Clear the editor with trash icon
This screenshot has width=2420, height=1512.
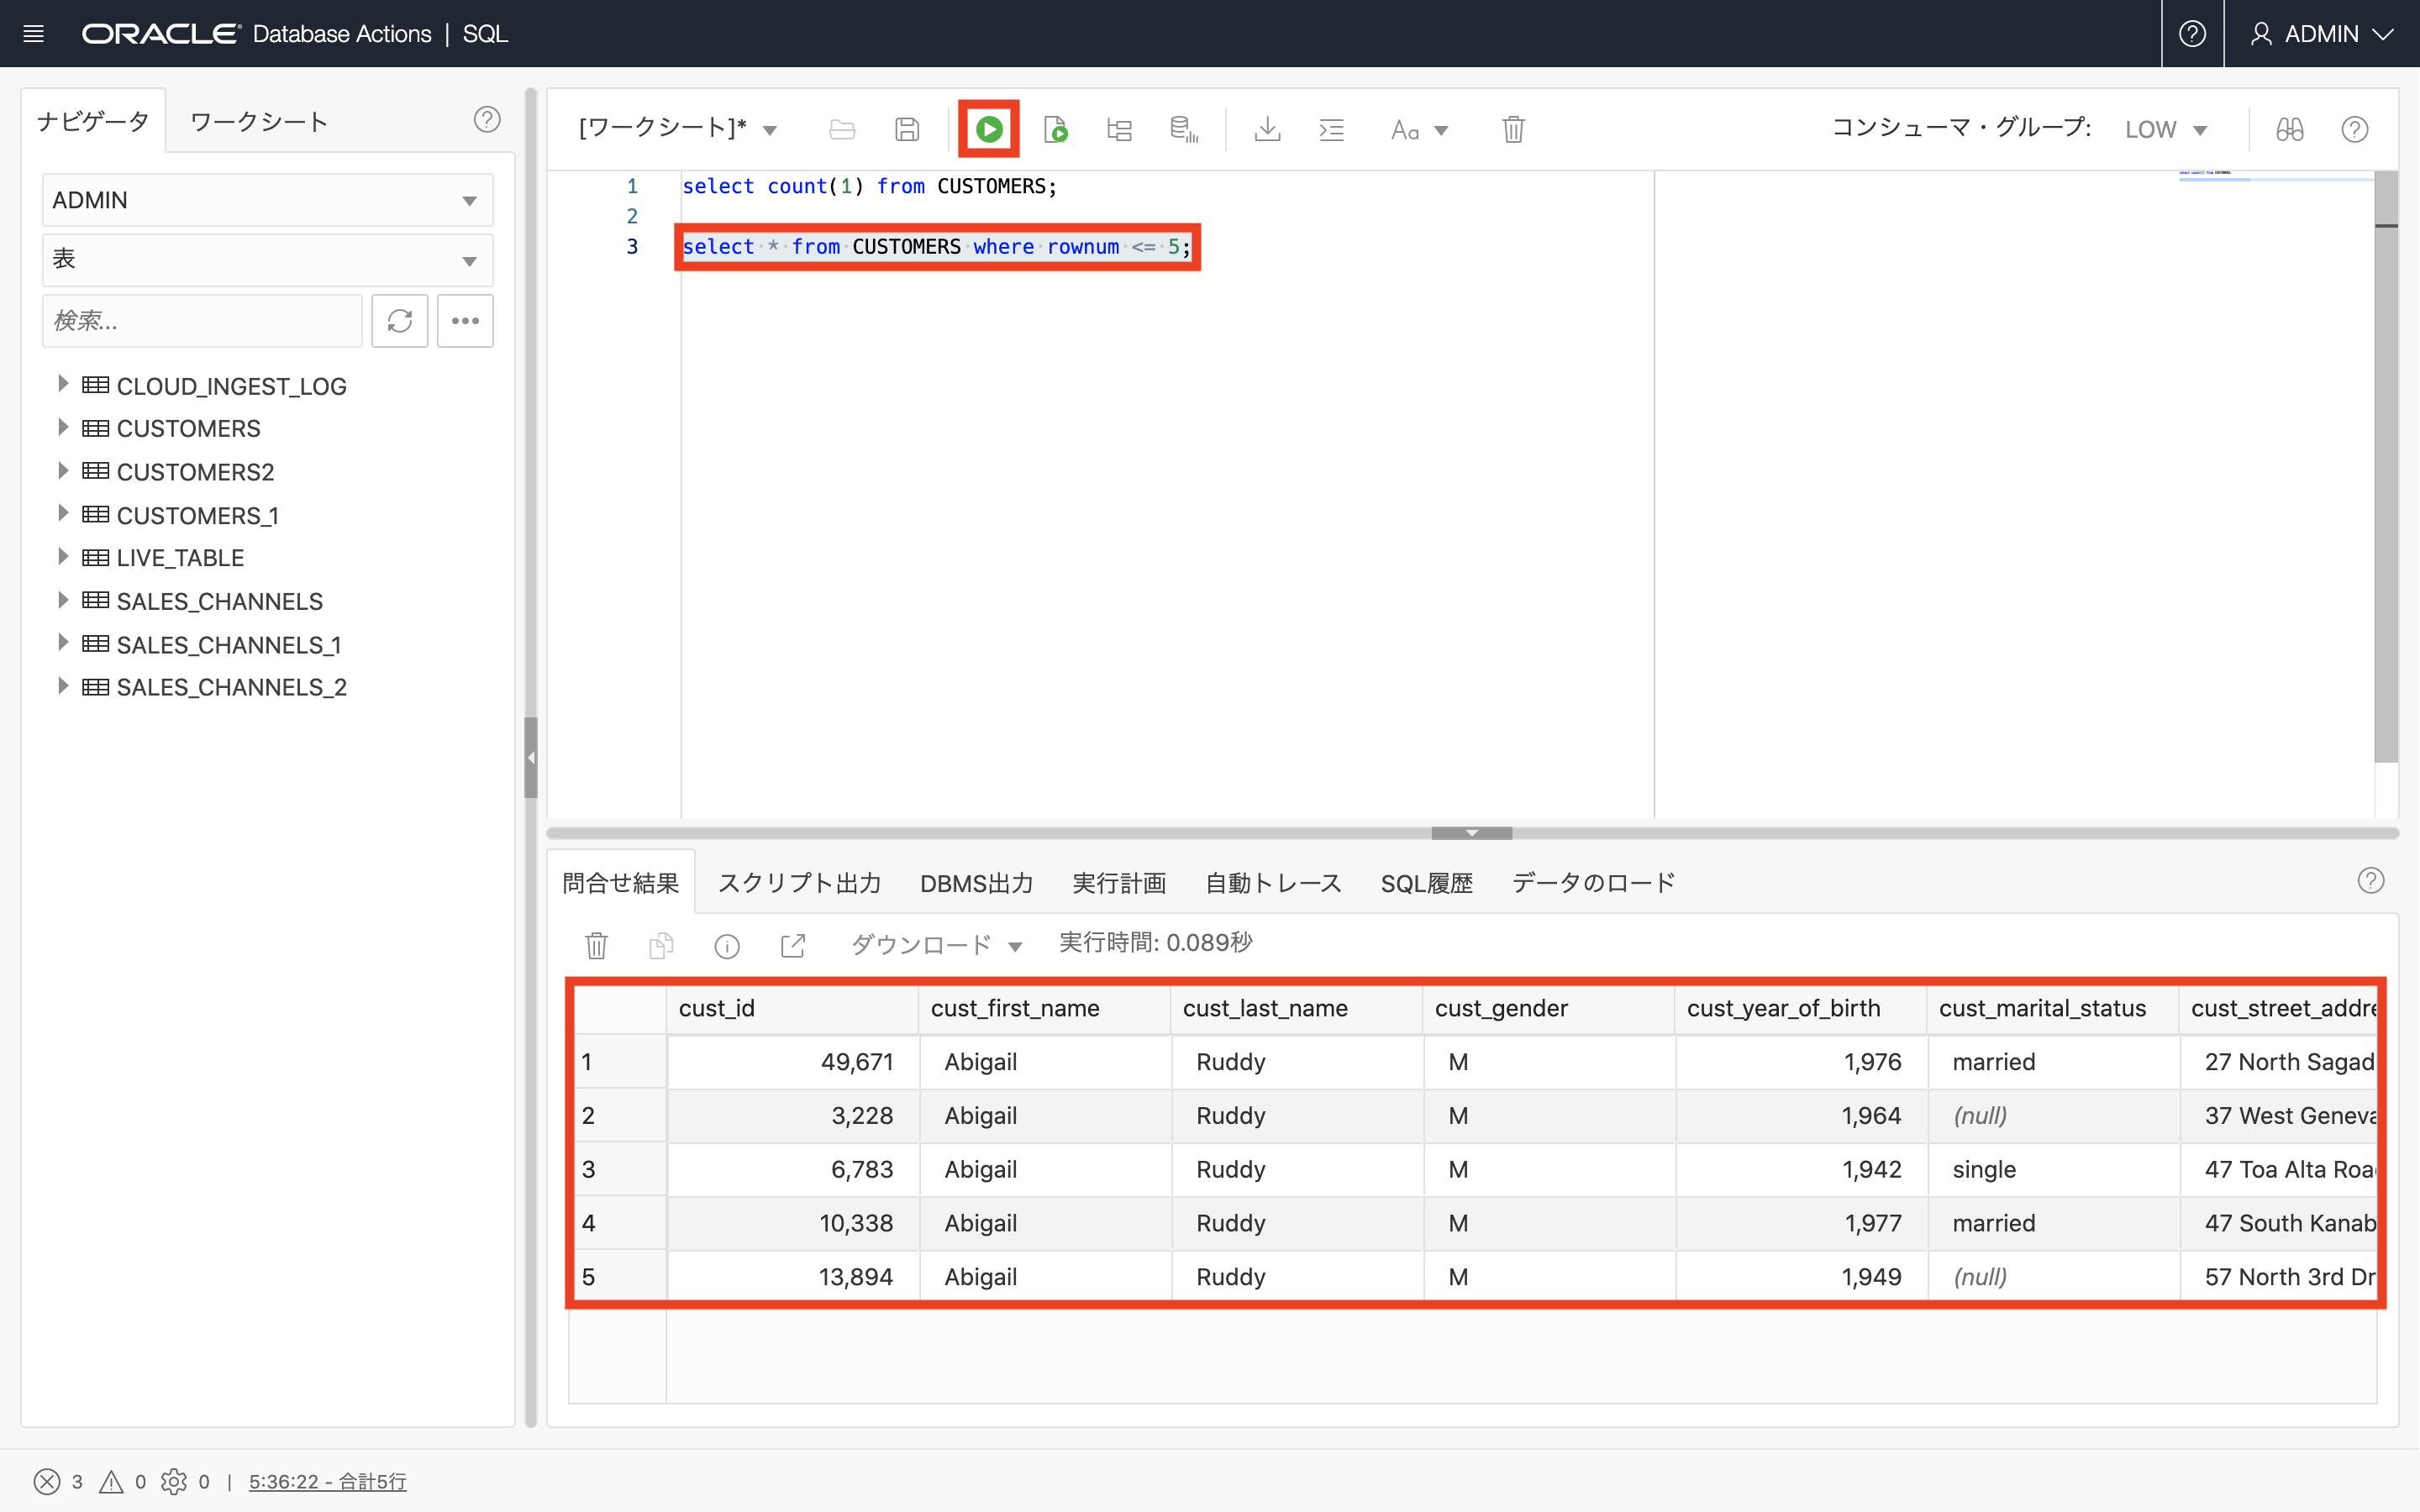(1513, 129)
